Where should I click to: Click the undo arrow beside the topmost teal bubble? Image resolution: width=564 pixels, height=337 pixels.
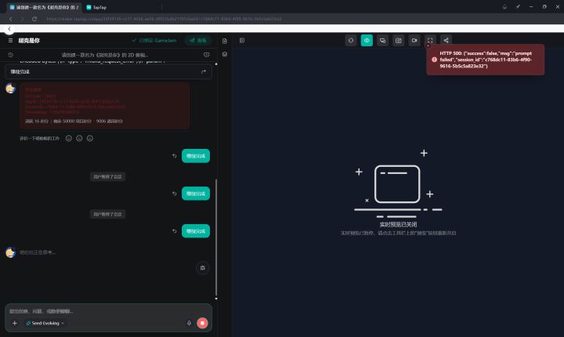175,156
